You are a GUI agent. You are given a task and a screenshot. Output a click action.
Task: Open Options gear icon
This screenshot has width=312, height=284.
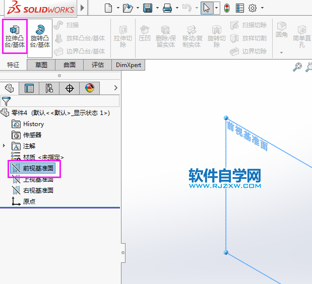253,8
